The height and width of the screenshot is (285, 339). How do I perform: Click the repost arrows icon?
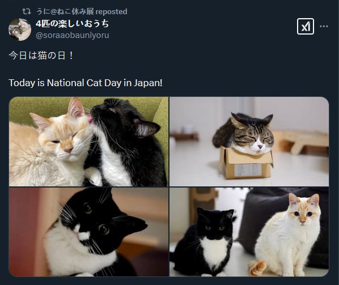click(27, 11)
